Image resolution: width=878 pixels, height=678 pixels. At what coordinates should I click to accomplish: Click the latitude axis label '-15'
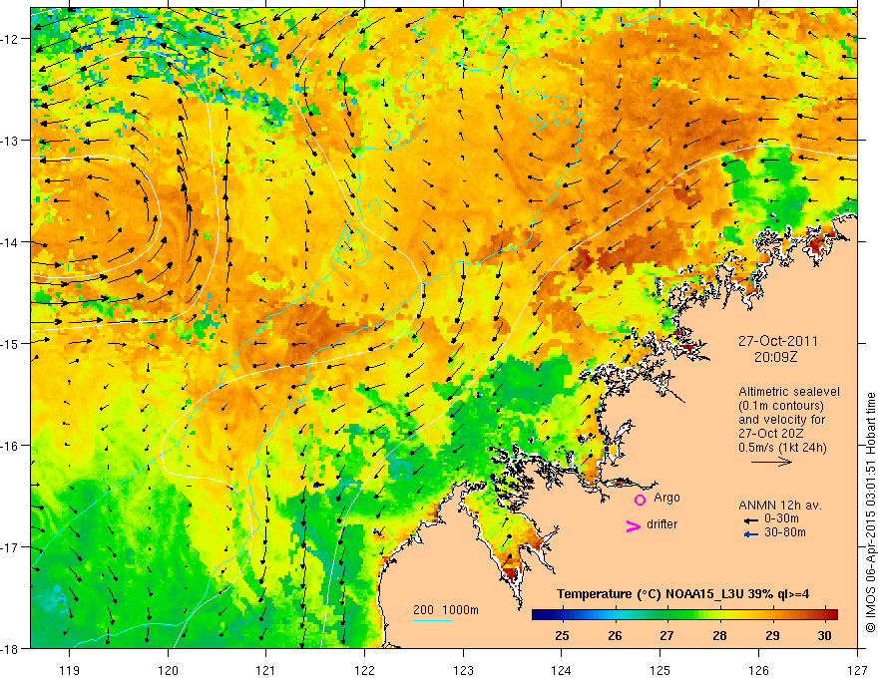(10, 343)
